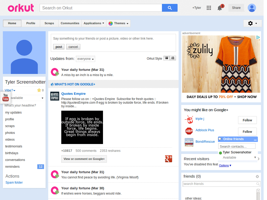Open the egg quote image thumbnail
Viewport: 267px width, 200px height.
(x=82, y=127)
